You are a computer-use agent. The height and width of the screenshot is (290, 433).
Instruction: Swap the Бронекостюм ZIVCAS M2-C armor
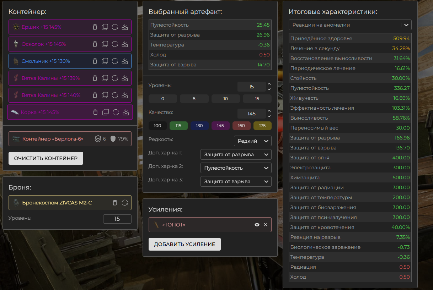[125, 203]
